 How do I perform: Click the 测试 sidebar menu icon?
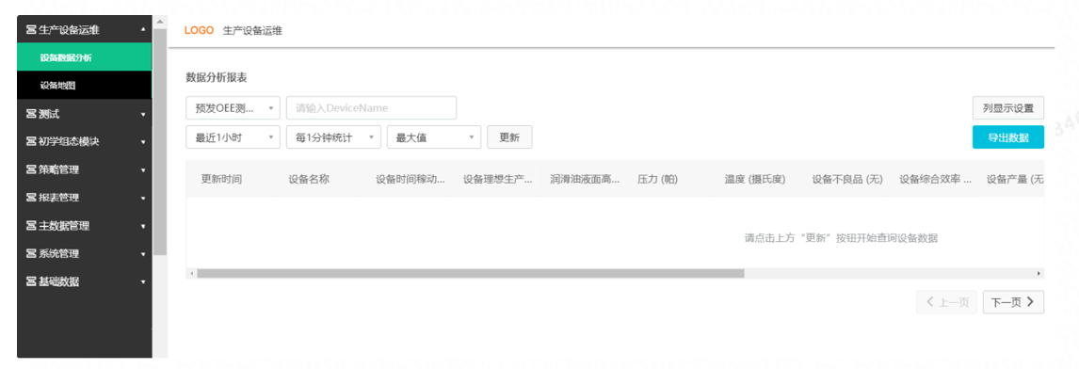click(x=30, y=114)
